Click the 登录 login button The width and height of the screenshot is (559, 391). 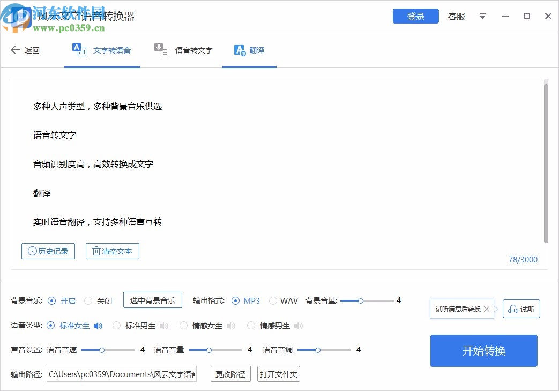point(415,16)
